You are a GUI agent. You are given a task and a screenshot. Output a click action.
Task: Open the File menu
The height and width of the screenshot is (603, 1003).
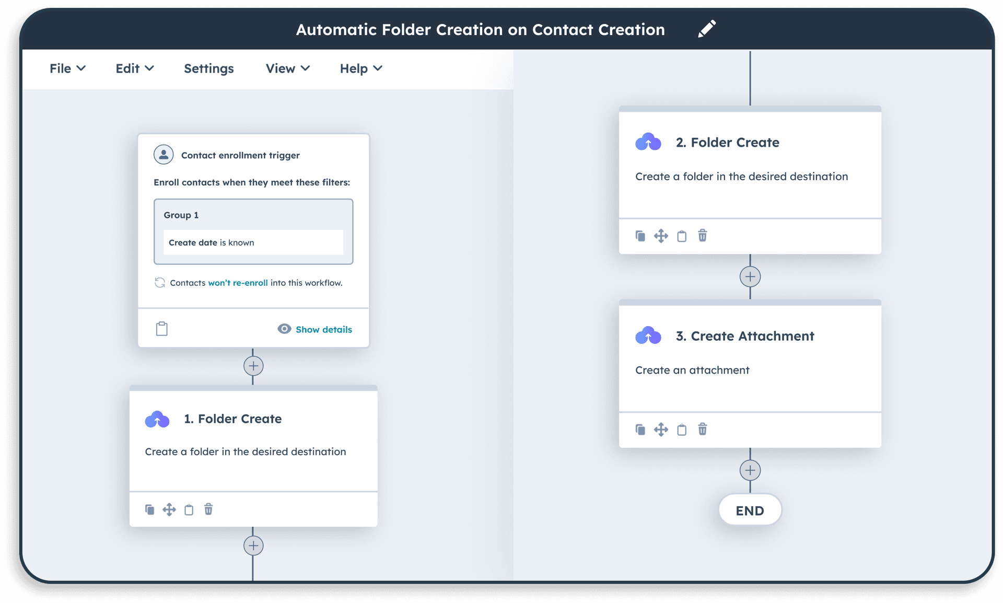(67, 68)
